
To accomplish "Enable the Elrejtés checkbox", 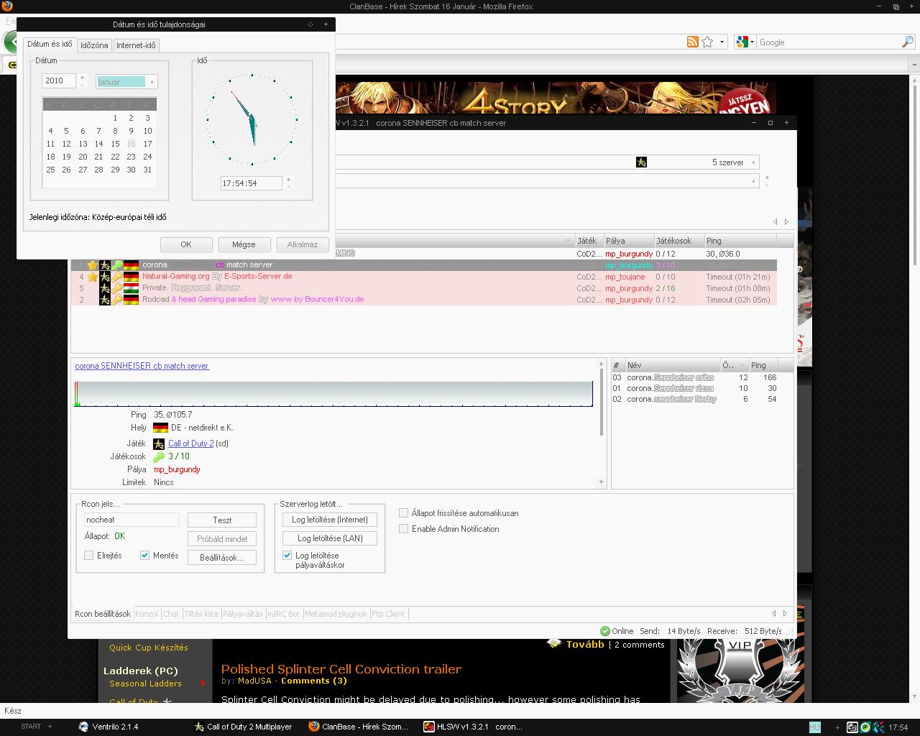I will coord(89,556).
